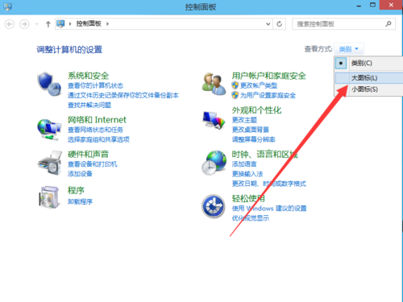
Task: Open 查看你的计算机状态 link
Action: tap(95, 85)
